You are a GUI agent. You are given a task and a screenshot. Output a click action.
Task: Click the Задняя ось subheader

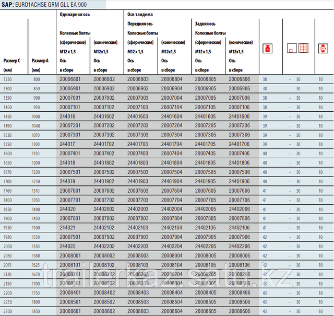[x=205, y=24]
